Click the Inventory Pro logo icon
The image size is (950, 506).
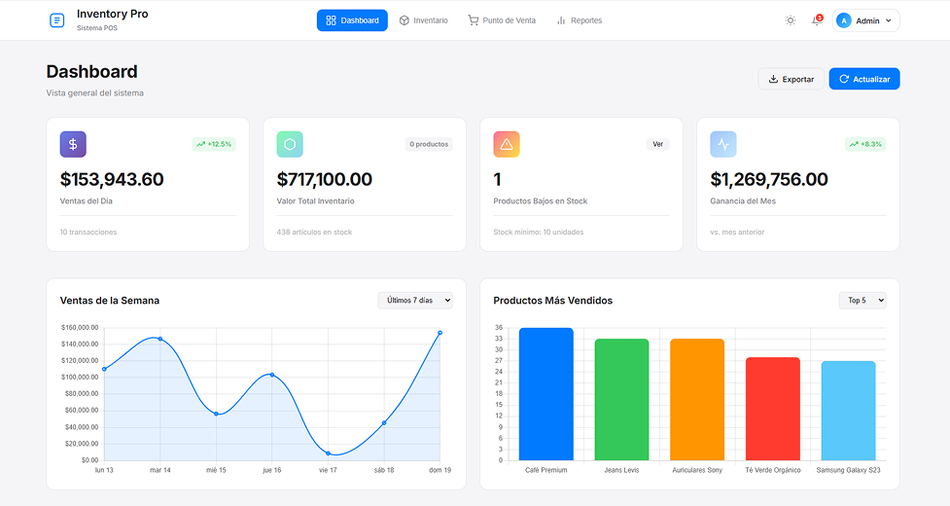56,20
